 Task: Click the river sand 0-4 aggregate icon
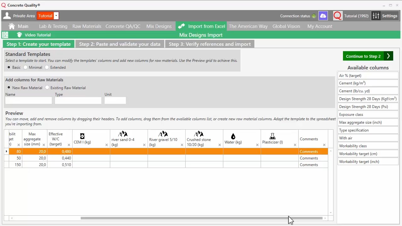[123, 134]
